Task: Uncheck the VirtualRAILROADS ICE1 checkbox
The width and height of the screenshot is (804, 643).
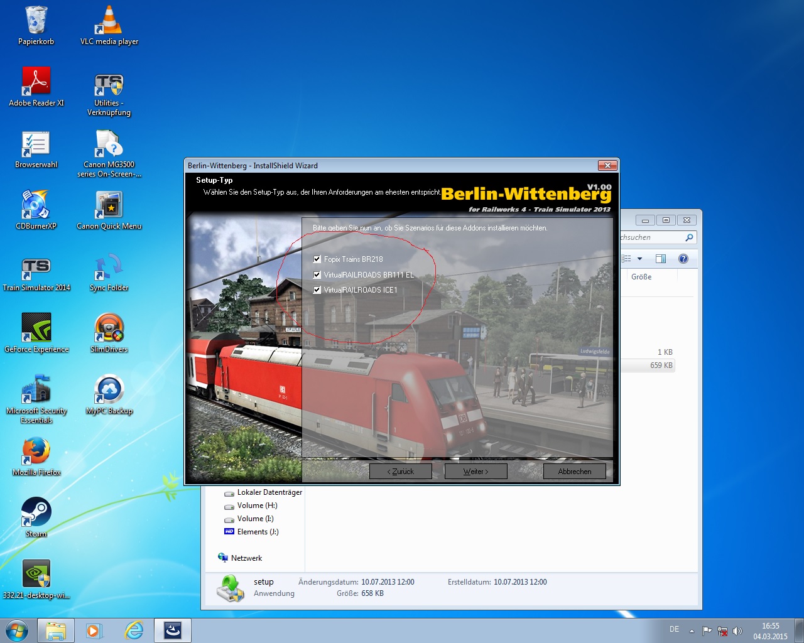Action: tap(317, 289)
